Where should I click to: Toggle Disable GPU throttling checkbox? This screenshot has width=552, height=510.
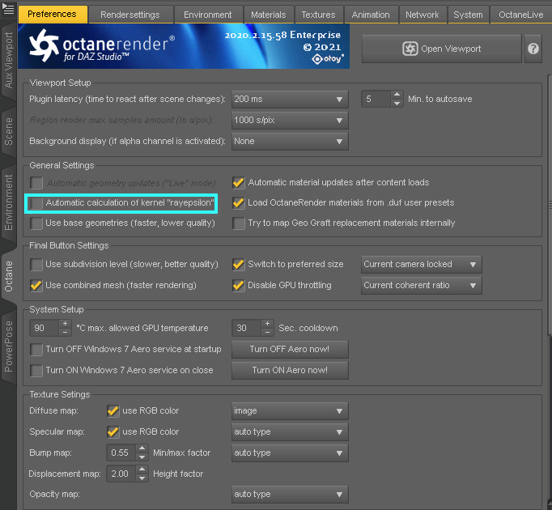pos(238,285)
